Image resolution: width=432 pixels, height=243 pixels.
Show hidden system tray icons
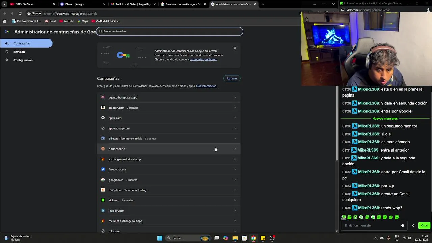[375, 238]
